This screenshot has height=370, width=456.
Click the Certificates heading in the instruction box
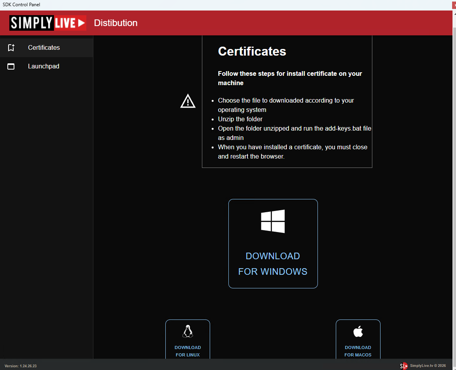(x=252, y=51)
